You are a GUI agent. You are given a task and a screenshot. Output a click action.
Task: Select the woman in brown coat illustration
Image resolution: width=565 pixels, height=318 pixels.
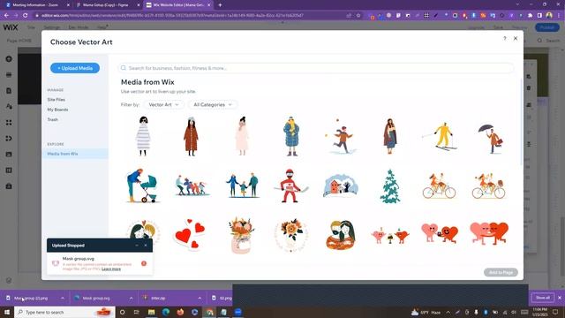(x=191, y=136)
